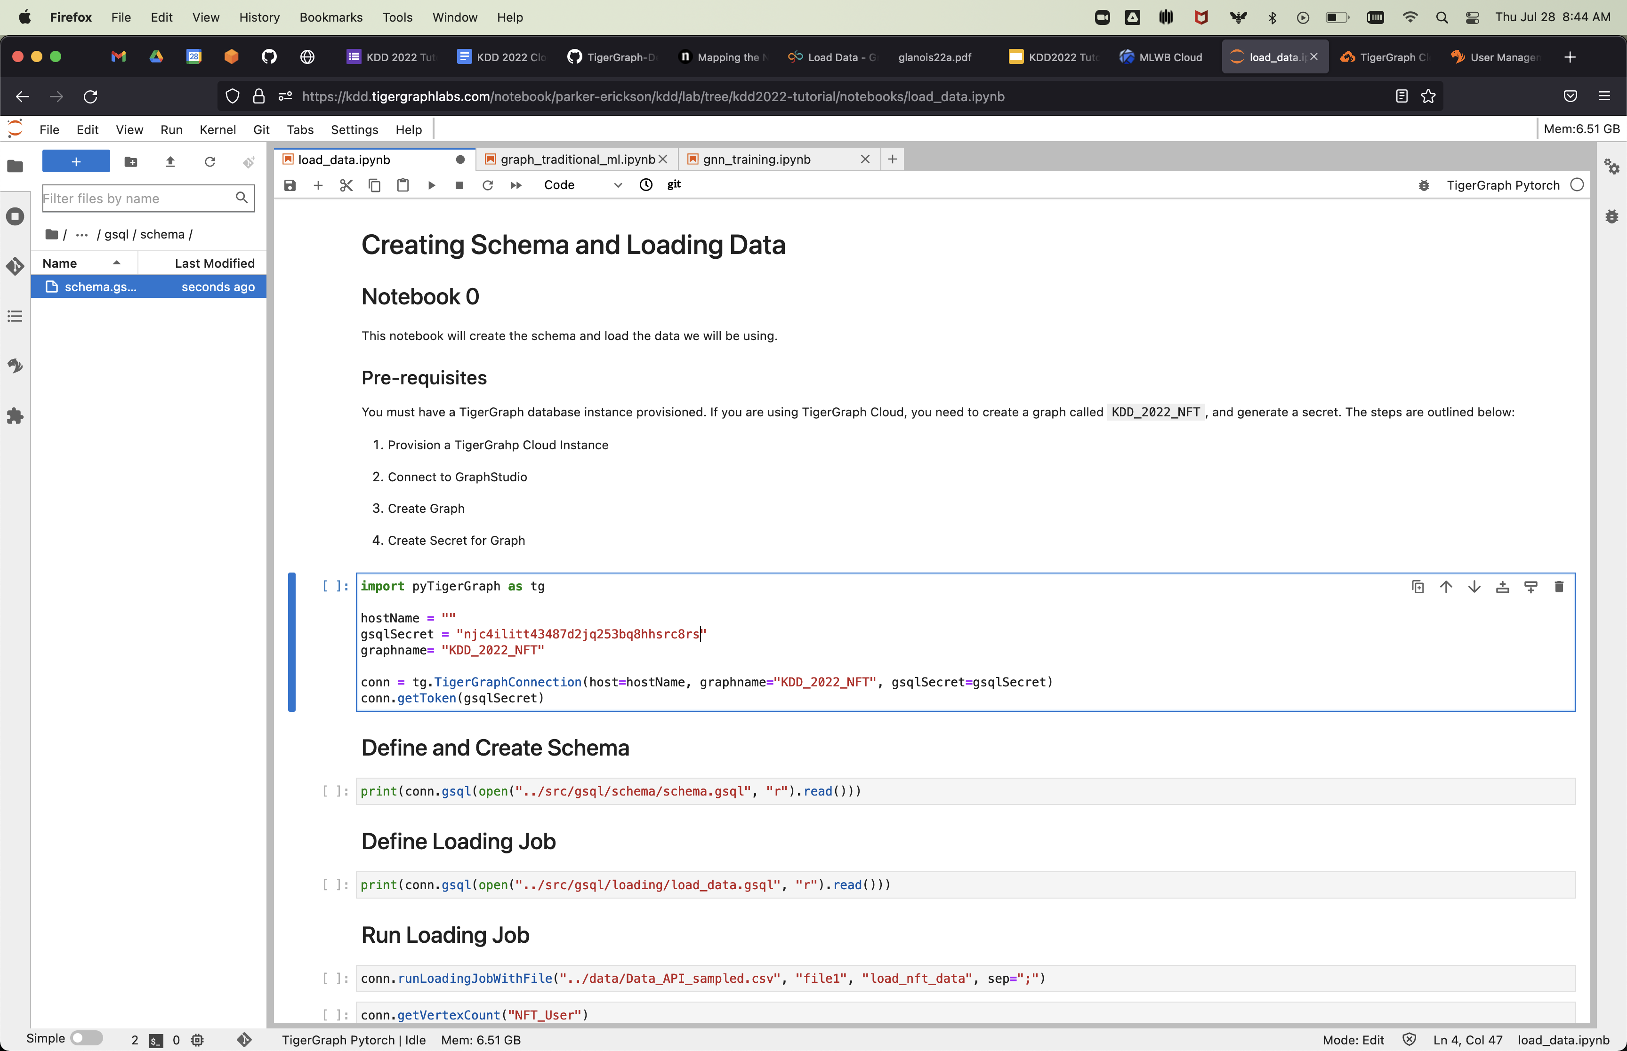Toggle the debugger bug icon in the toolbar
Screen dimensions: 1627x1051
click(x=1424, y=185)
